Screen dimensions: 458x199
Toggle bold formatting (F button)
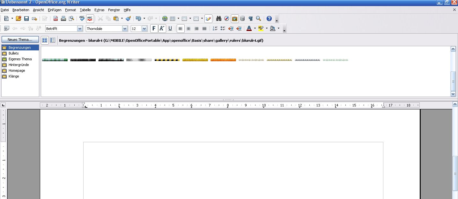(154, 28)
